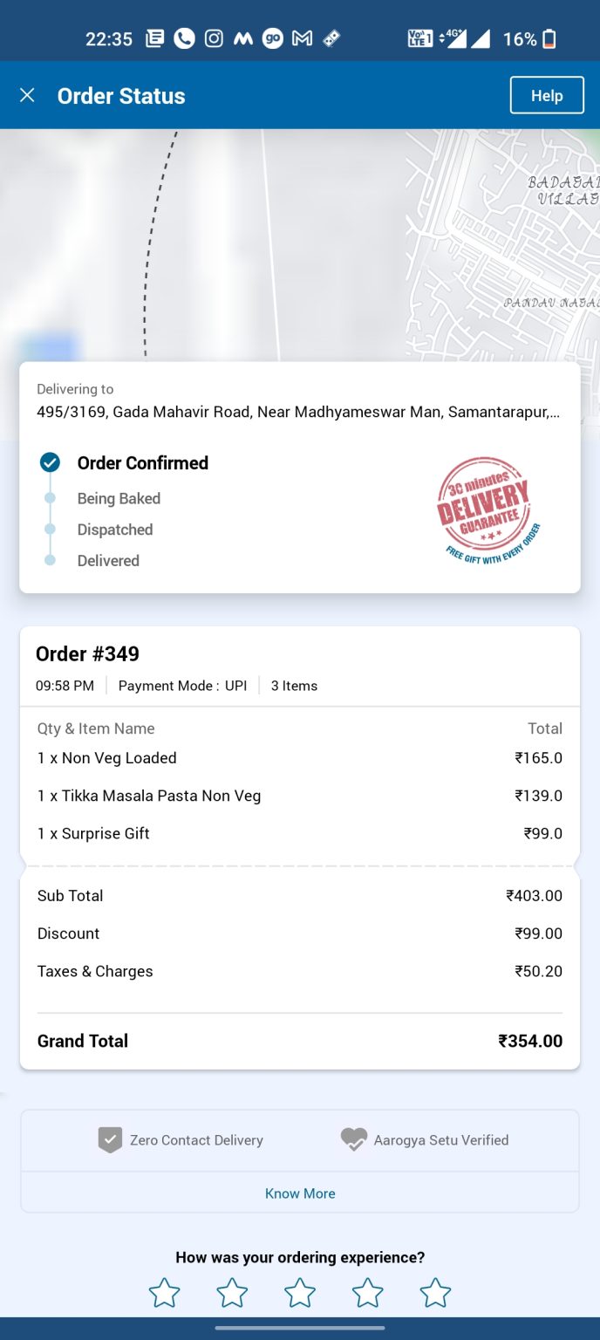Open the Order Status screen title
This screenshot has height=1340, width=600.
pos(121,95)
